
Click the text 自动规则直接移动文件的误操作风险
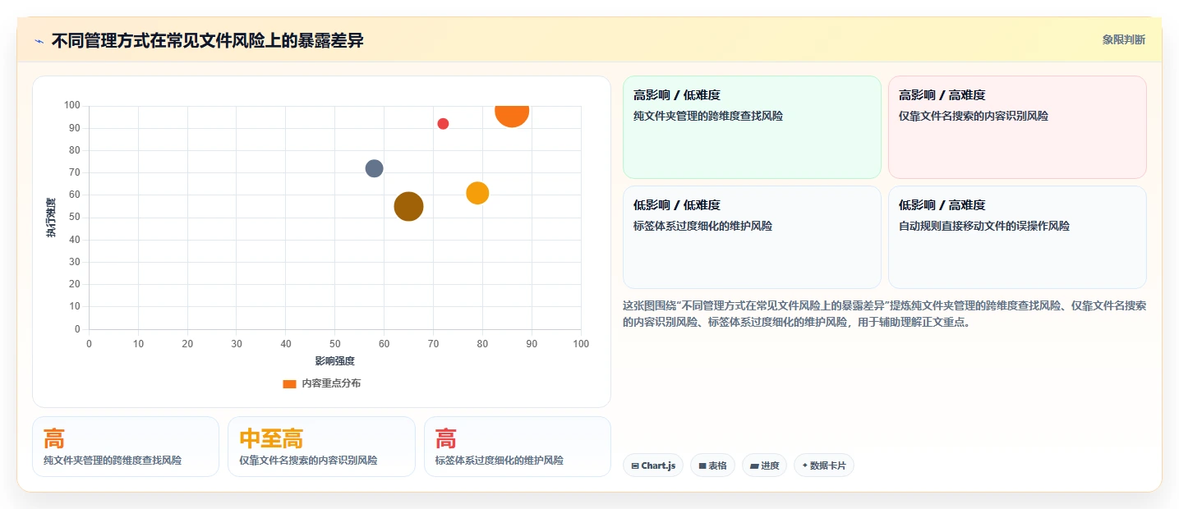click(x=984, y=226)
